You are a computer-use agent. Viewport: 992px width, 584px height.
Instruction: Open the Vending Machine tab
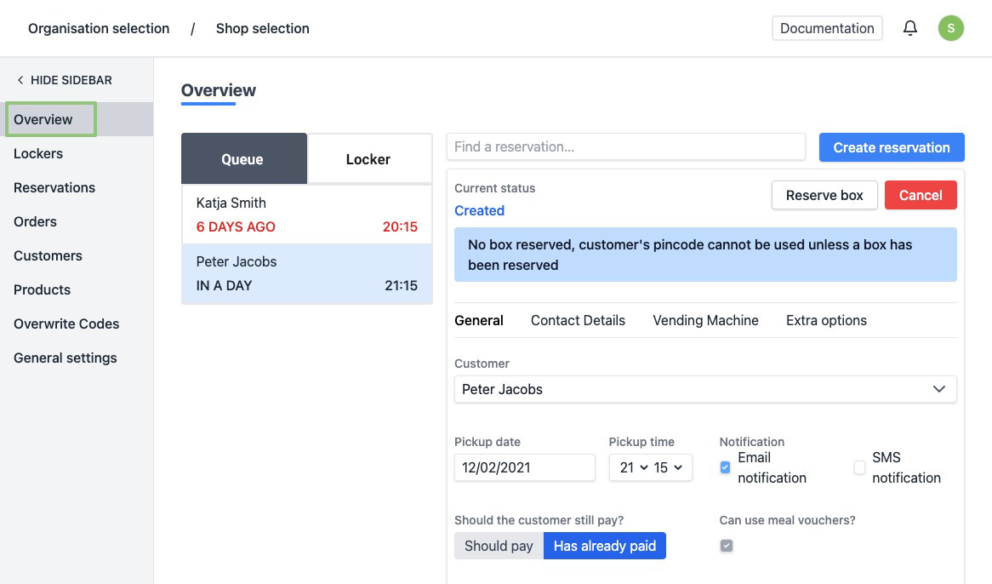pos(705,320)
